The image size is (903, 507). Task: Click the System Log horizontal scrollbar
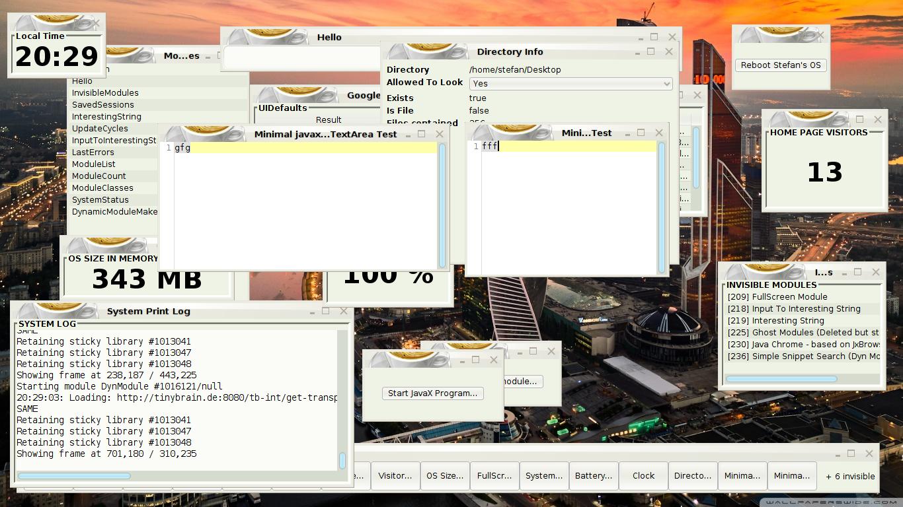[74, 476]
